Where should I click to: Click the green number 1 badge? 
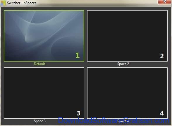[78, 55]
